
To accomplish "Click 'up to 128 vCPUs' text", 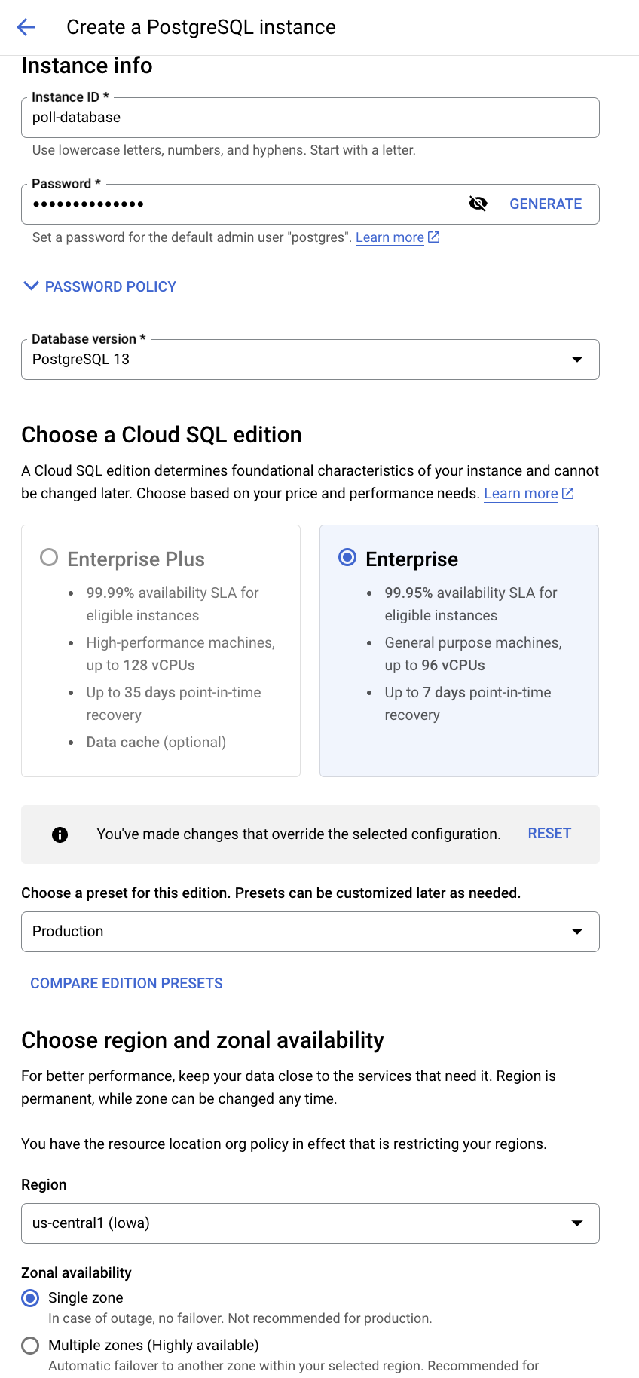I will pos(140,666).
